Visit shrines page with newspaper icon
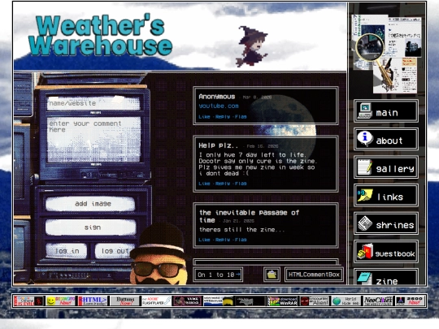The width and height of the screenshot is (439, 329). 386,223
